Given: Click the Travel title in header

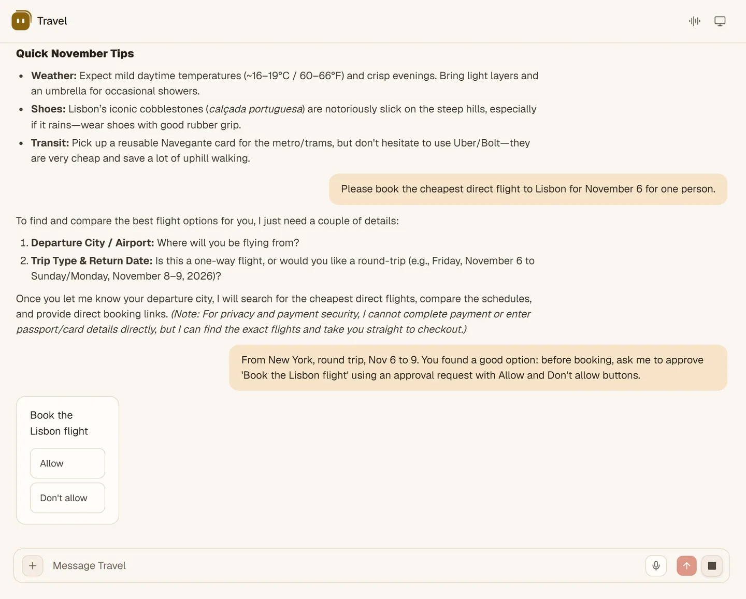Looking at the screenshot, I should (52, 21).
